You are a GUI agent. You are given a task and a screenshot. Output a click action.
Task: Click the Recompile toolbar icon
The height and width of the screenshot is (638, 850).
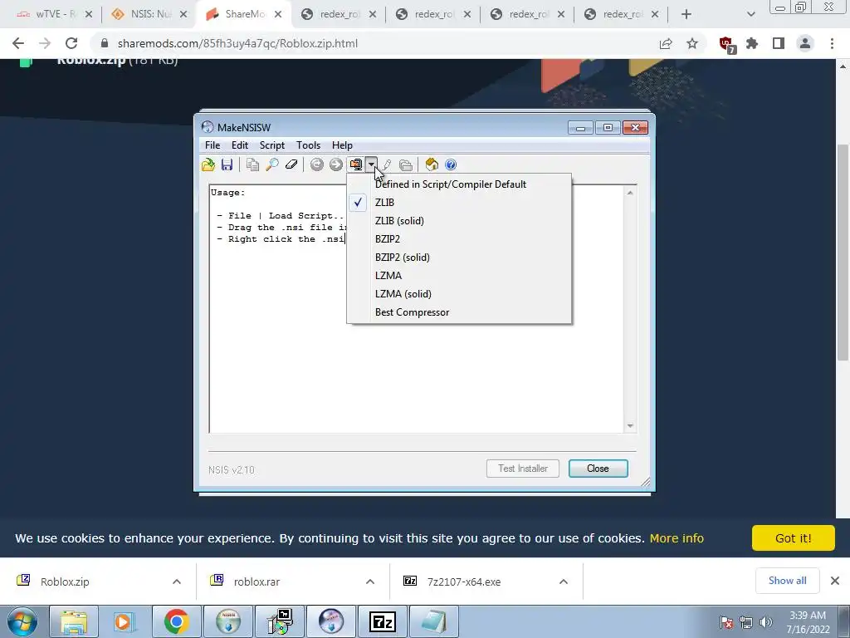tap(316, 164)
